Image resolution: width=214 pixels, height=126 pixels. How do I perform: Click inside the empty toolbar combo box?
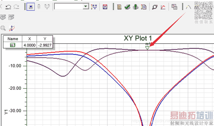[x=69, y=6]
